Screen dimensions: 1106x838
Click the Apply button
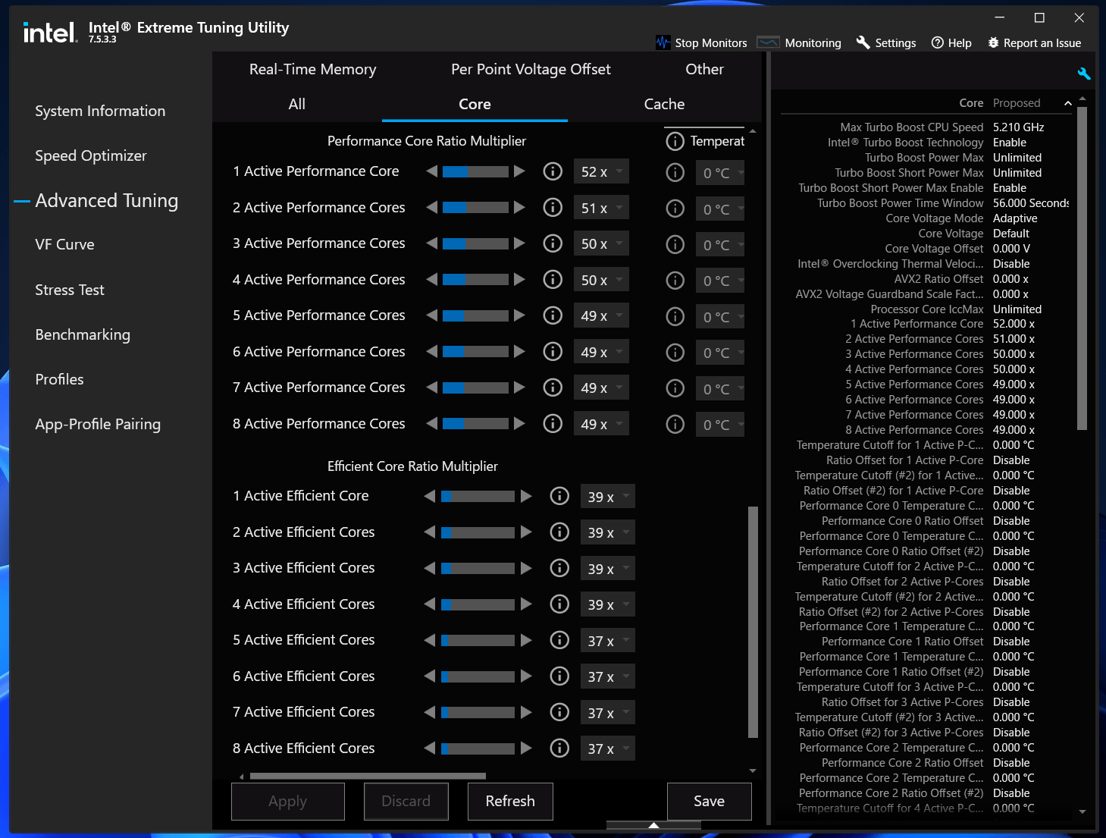click(x=288, y=802)
